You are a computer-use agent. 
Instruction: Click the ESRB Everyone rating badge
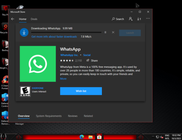tap(25, 91)
